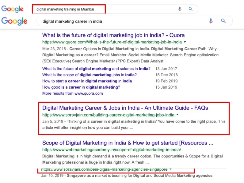Click search magnifier in india career search bar

pos(223,21)
